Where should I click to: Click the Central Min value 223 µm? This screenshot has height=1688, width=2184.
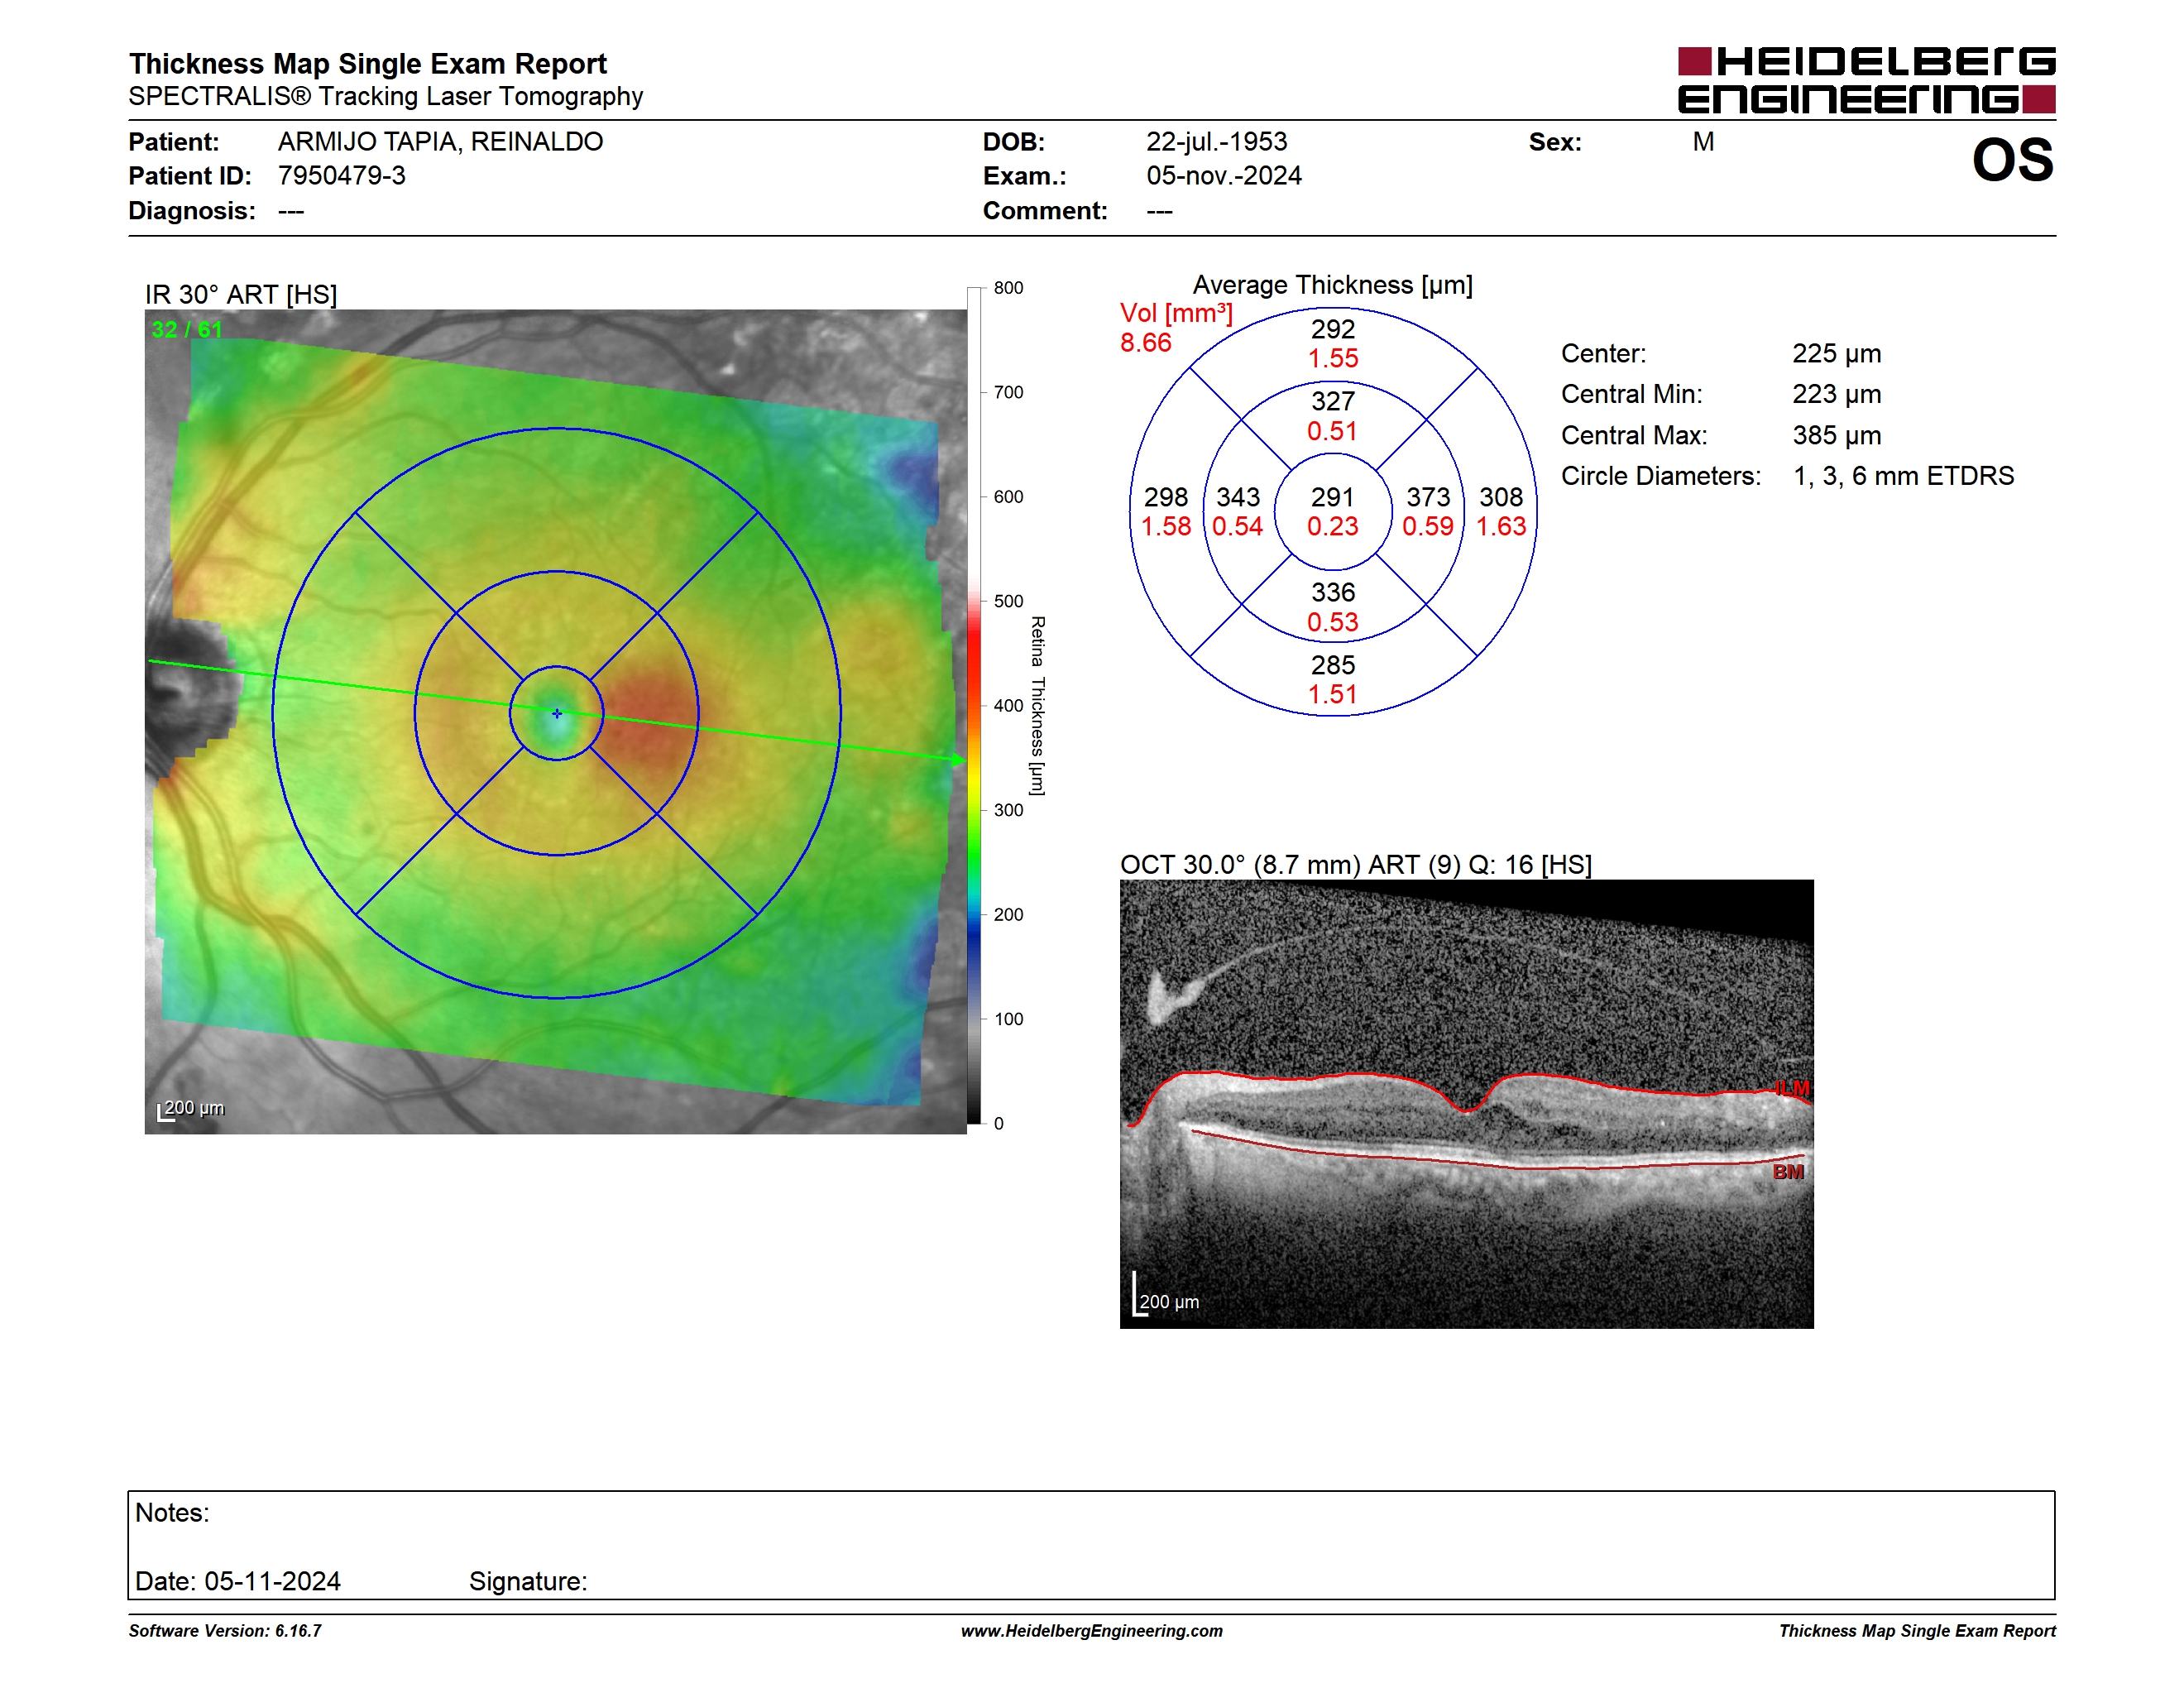(1836, 394)
